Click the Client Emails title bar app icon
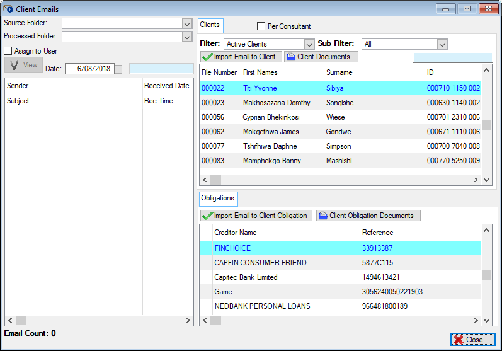Image resolution: width=502 pixels, height=351 pixels. pos(9,9)
